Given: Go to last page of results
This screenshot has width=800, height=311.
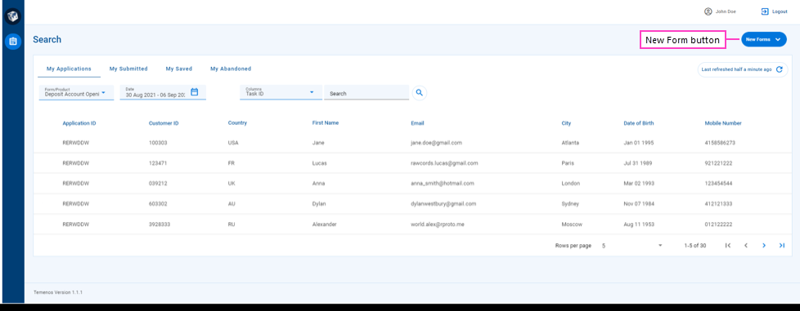Looking at the screenshot, I should [782, 246].
